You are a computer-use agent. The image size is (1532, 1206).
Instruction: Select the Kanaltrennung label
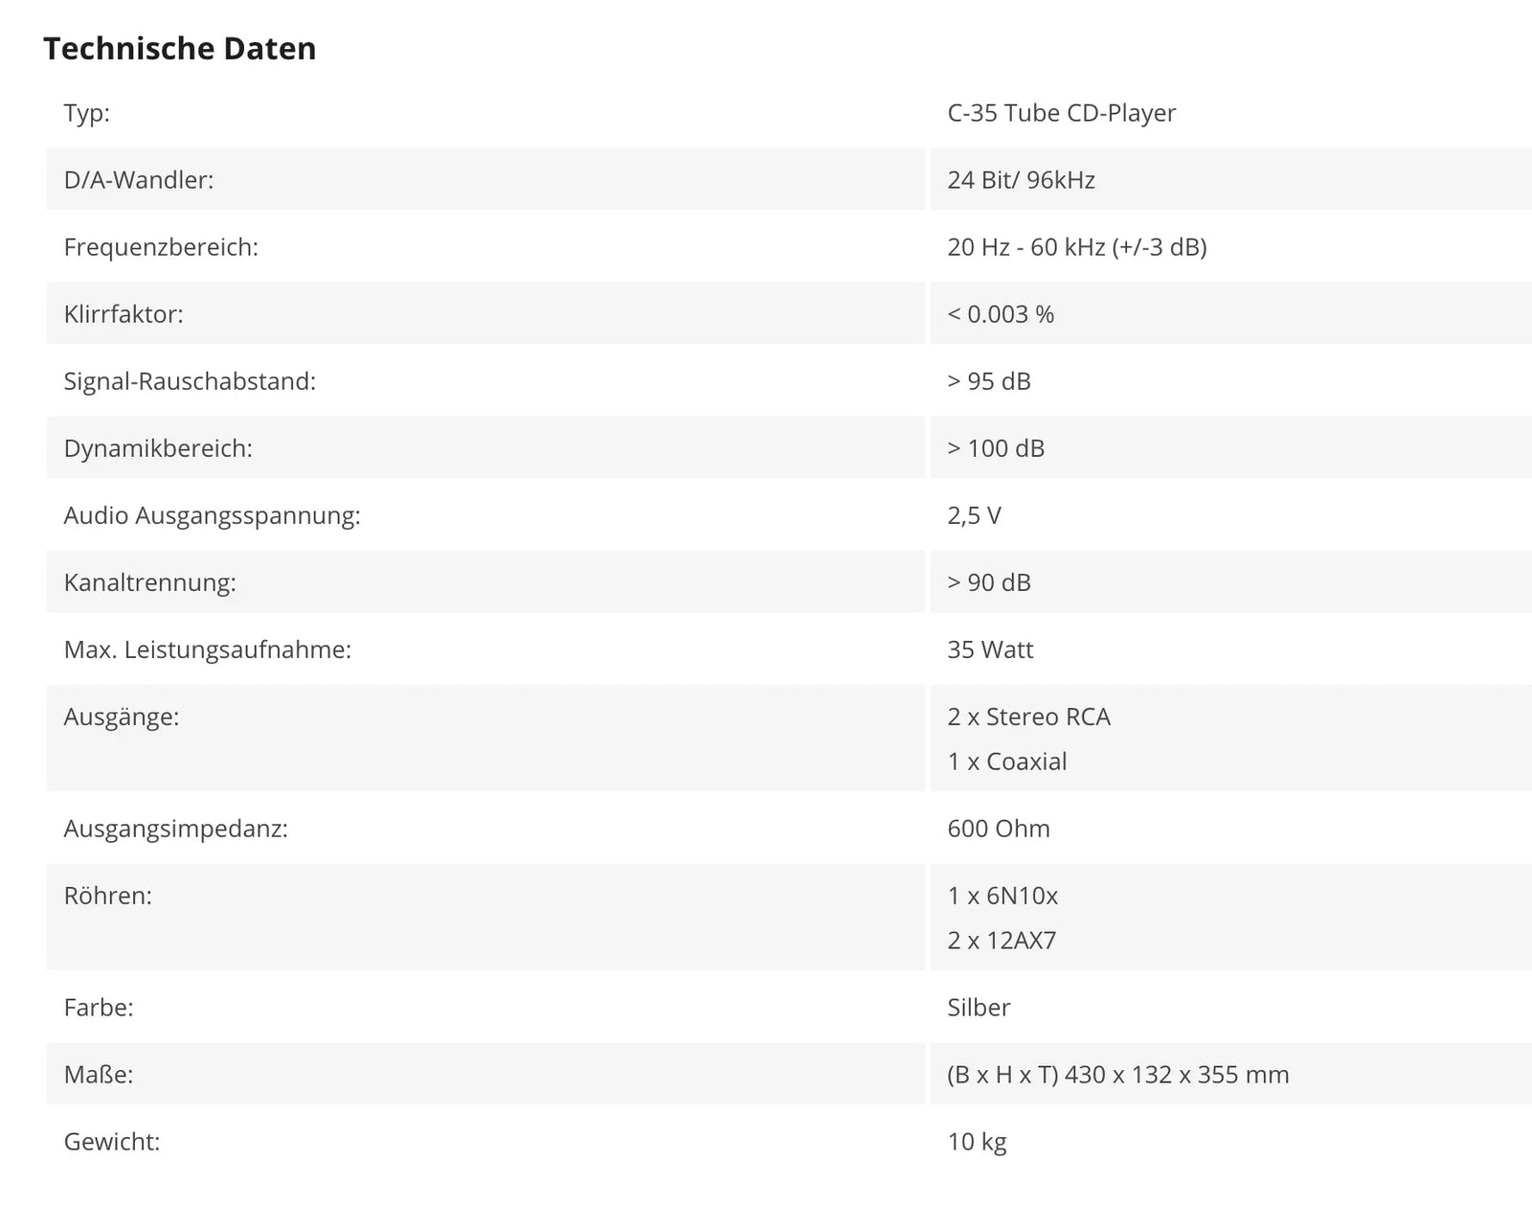coord(150,582)
